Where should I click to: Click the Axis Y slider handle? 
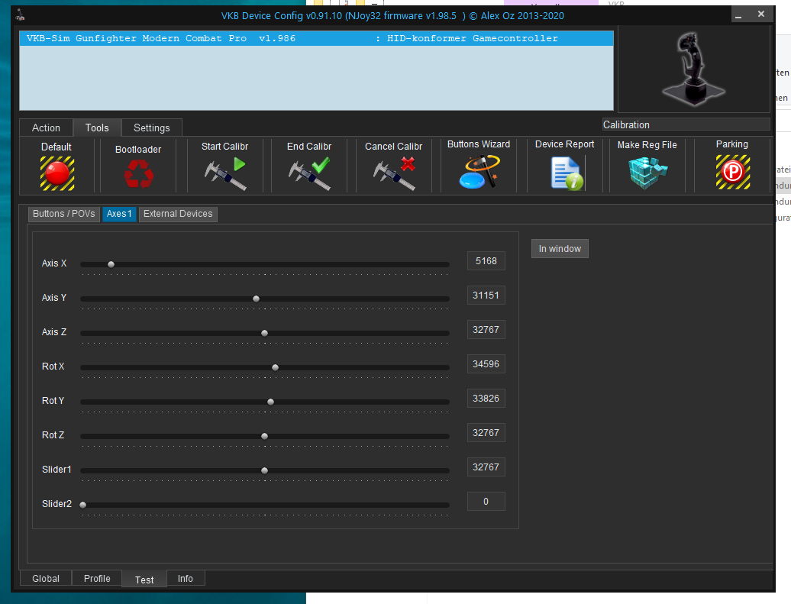pyautogui.click(x=257, y=299)
